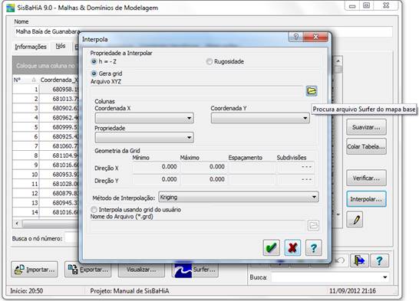The height and width of the screenshot is (301, 419).
Task: Click the Direção X Máximo value field
Action: 203,167
